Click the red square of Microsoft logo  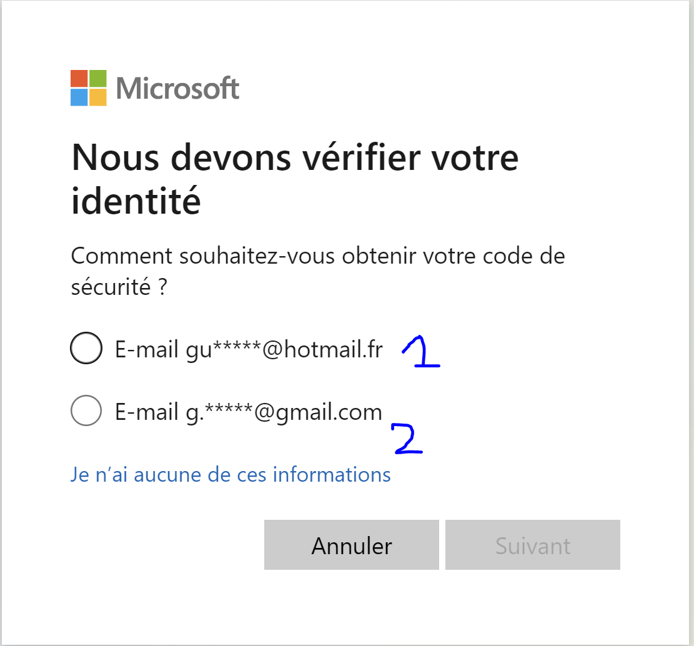pyautogui.click(x=79, y=78)
